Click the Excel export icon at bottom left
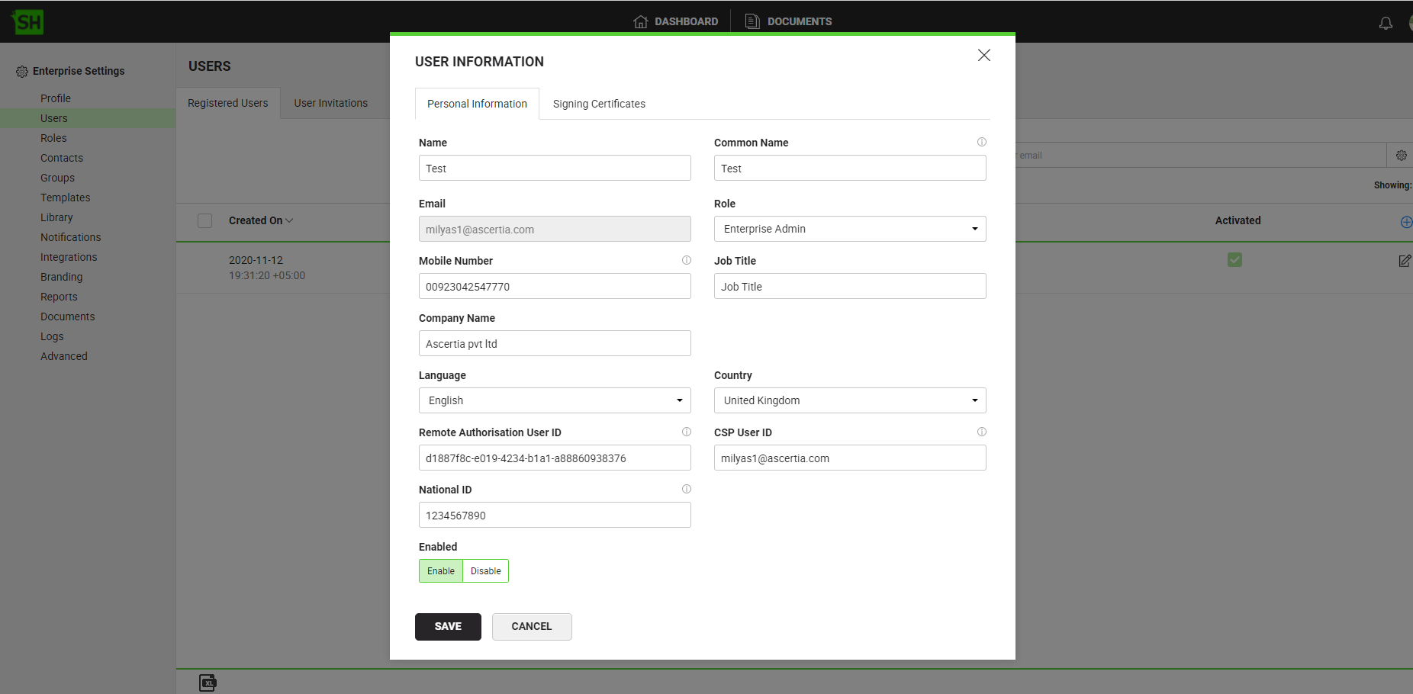 click(x=208, y=683)
